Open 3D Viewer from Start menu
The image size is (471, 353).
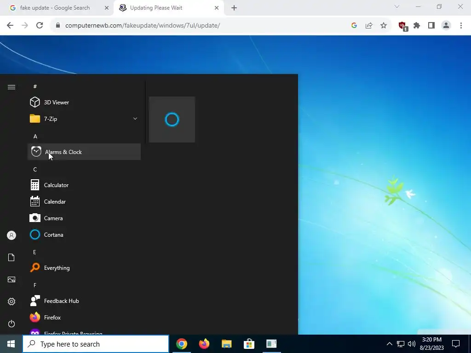coord(84,102)
